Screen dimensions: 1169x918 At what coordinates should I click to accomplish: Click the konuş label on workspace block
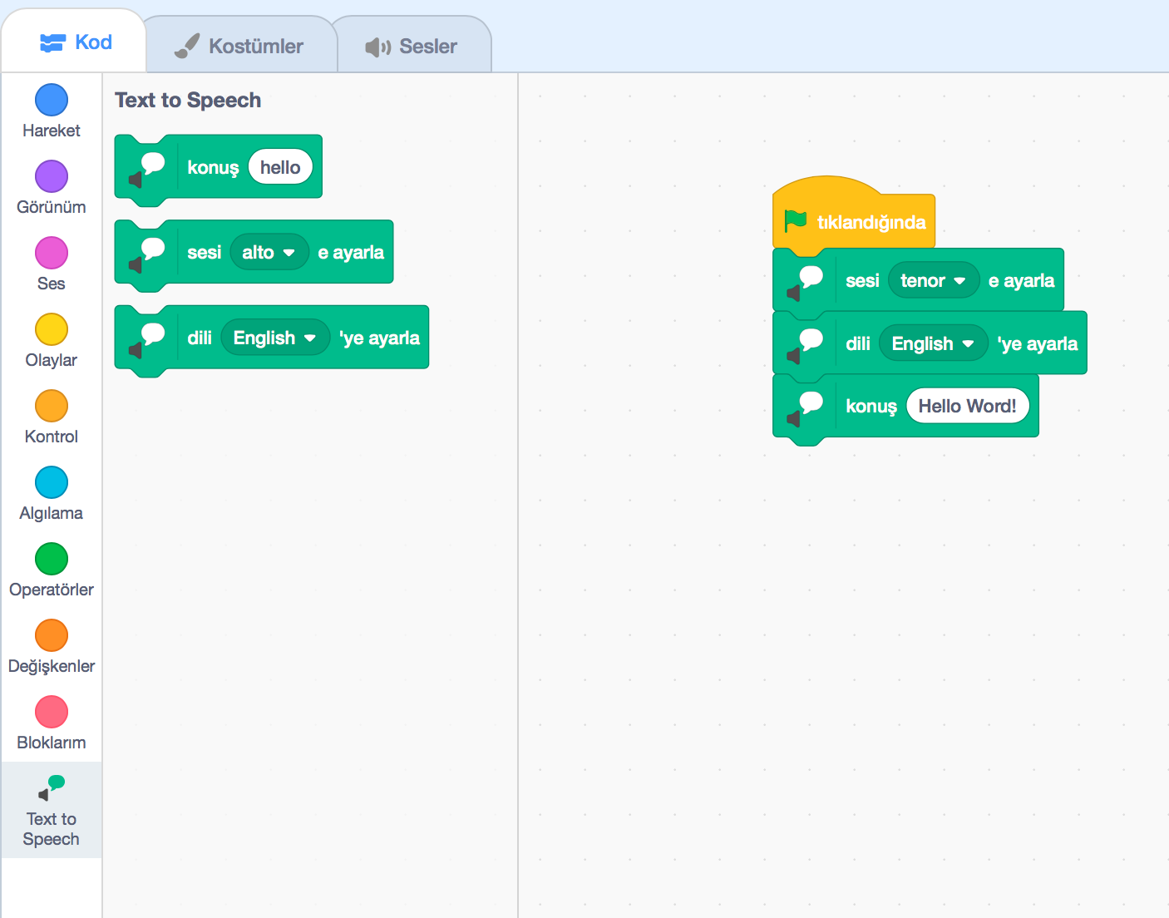click(x=871, y=407)
